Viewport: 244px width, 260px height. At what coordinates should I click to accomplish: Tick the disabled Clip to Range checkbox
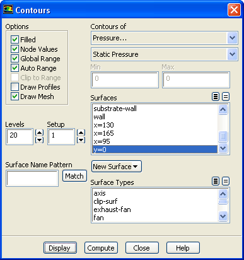click(x=15, y=78)
